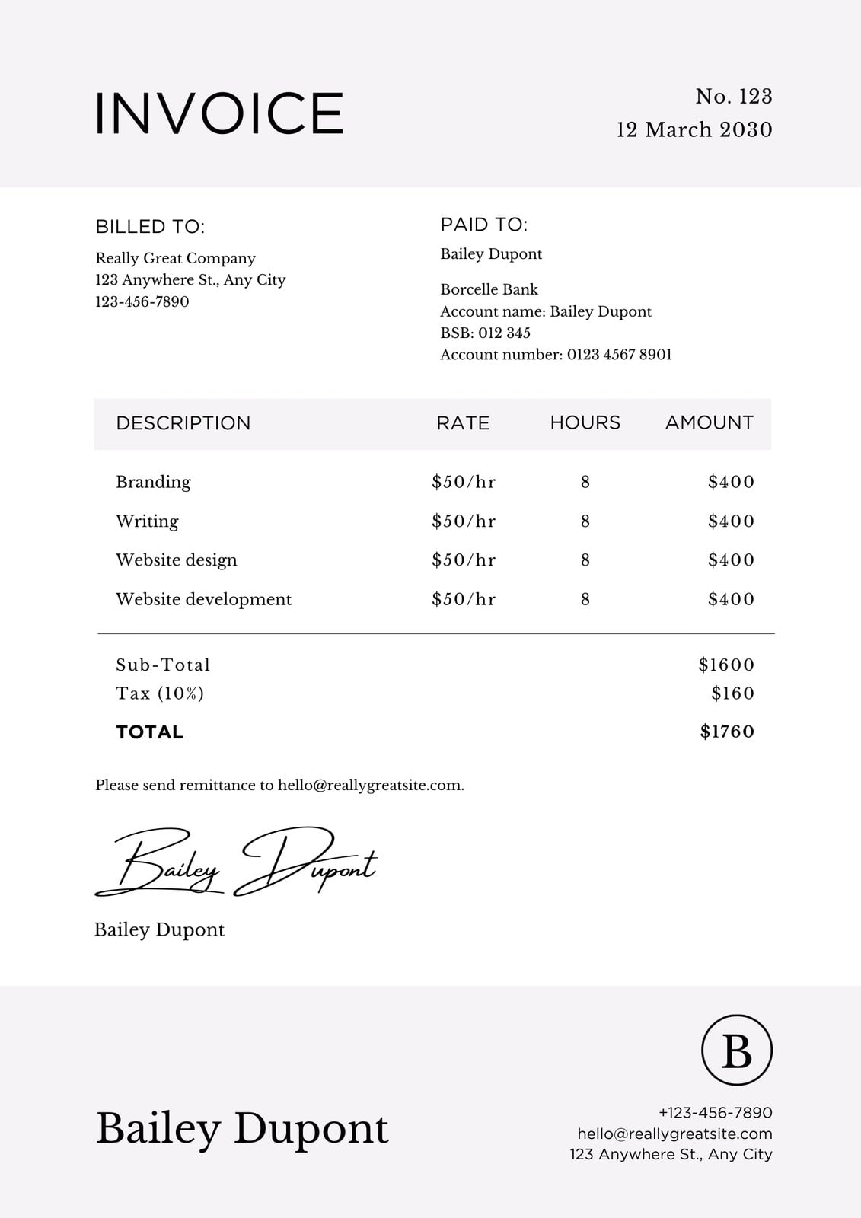This screenshot has height=1218, width=861.
Task: Click the BILLED TO heading
Action: (x=150, y=227)
